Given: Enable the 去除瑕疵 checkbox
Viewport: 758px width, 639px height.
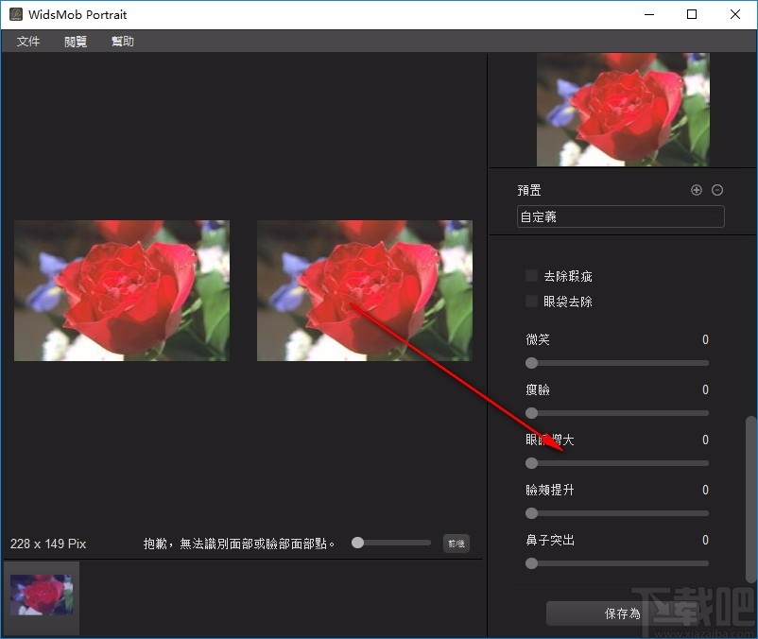Looking at the screenshot, I should coord(531,276).
